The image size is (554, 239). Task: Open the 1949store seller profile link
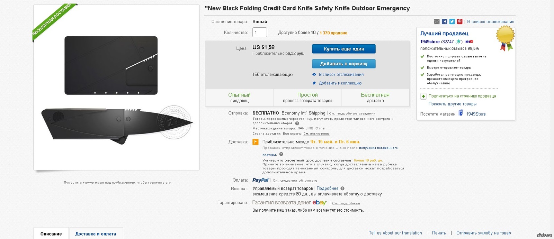pos(430,42)
